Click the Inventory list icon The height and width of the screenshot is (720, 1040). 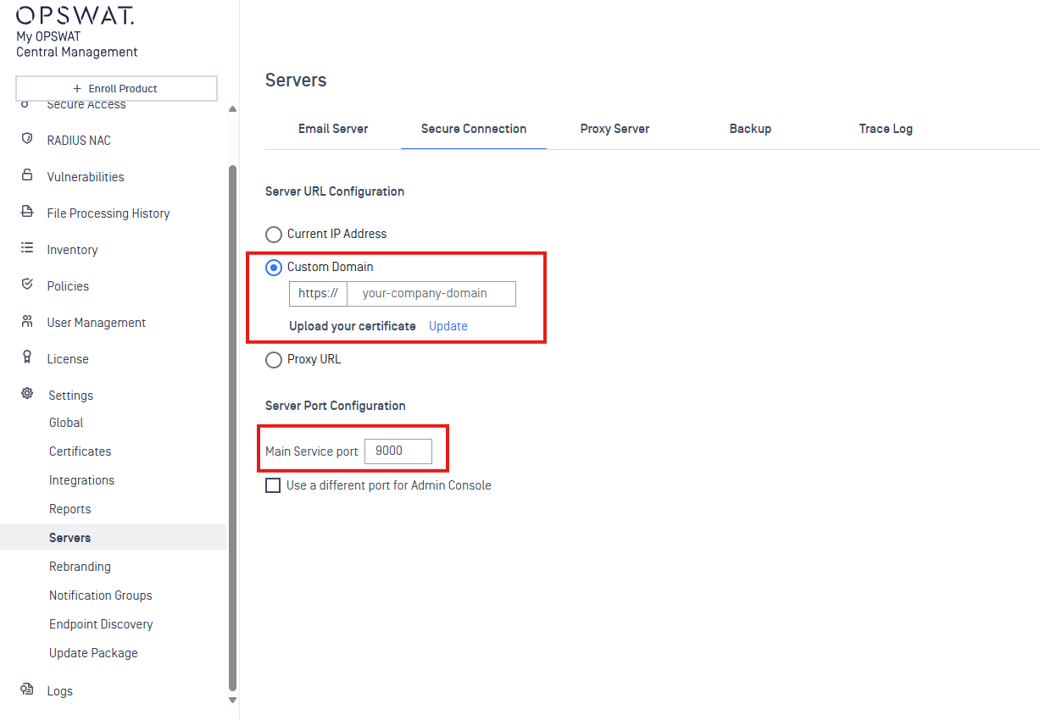(27, 248)
